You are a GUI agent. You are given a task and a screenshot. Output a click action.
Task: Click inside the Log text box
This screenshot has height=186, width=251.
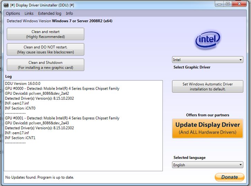click(83, 126)
